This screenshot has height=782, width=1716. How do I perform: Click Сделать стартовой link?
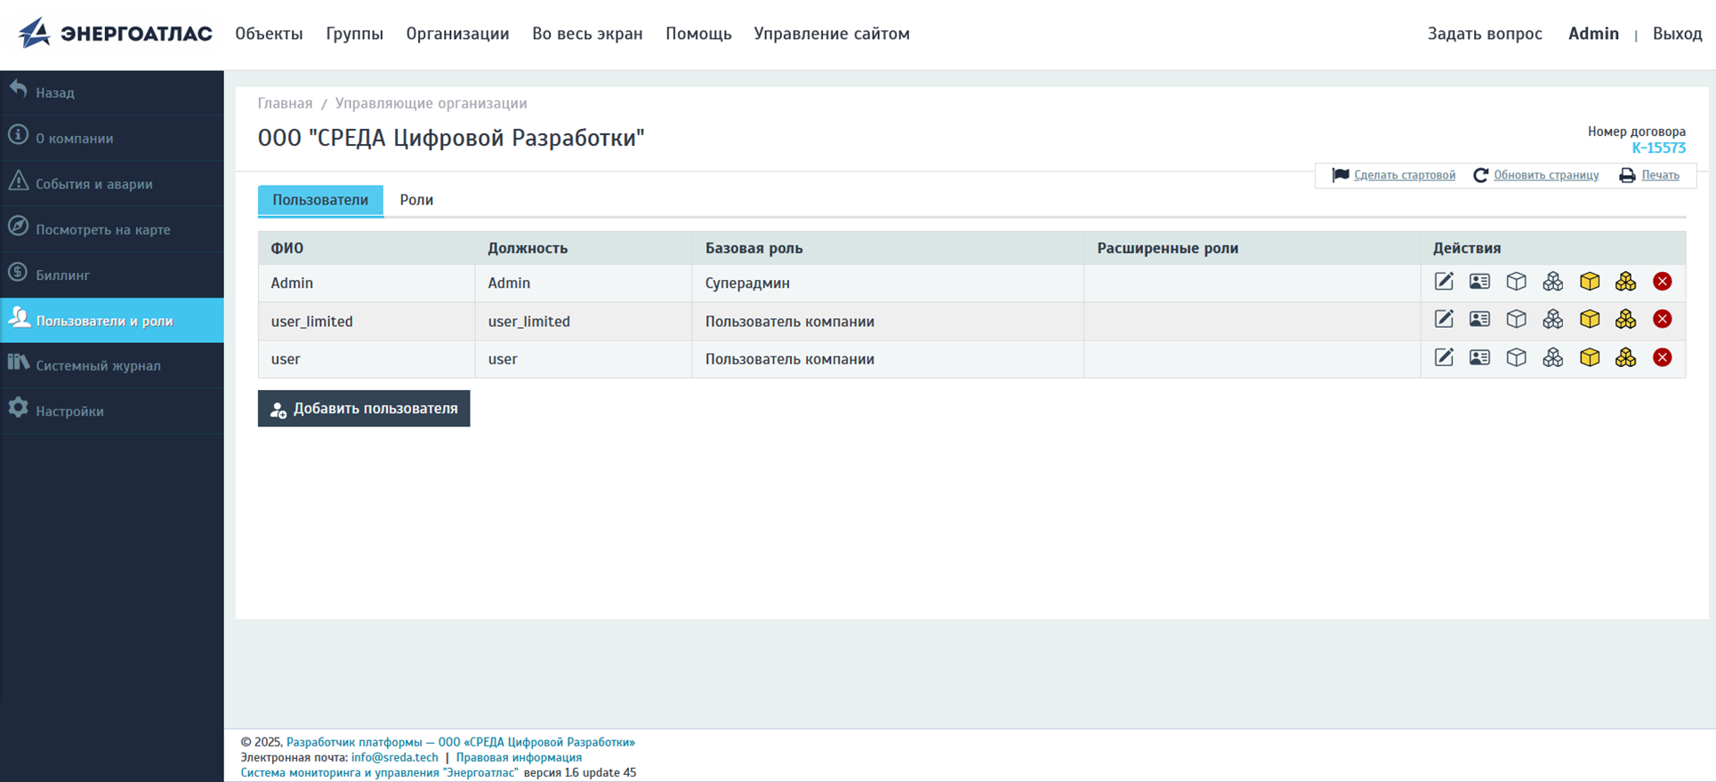[1404, 175]
